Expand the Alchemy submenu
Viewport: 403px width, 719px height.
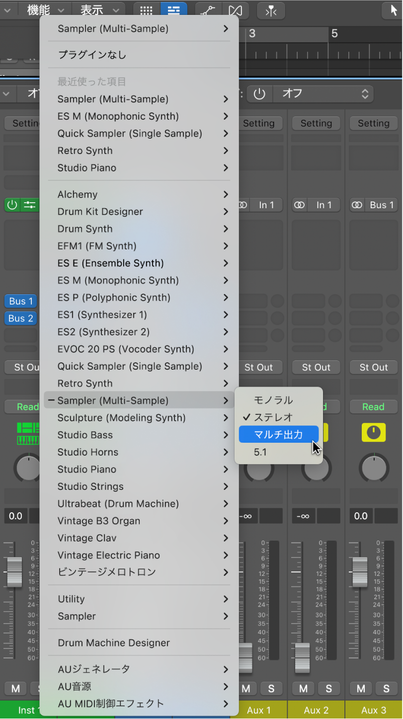[x=139, y=194]
